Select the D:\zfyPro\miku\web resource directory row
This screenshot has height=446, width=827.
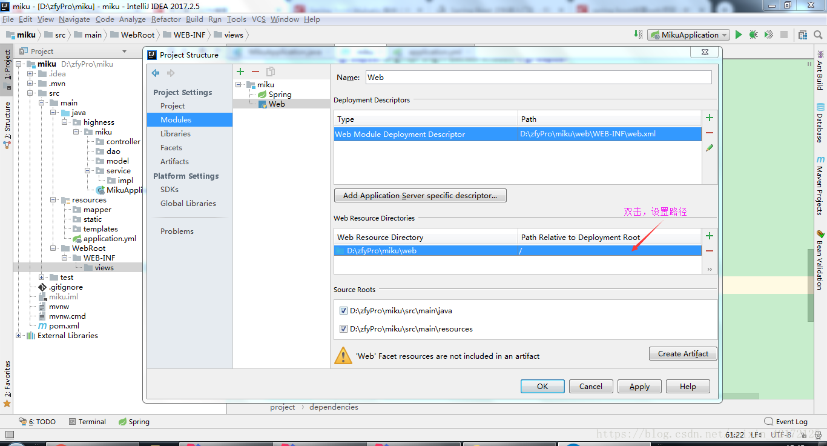pos(518,251)
